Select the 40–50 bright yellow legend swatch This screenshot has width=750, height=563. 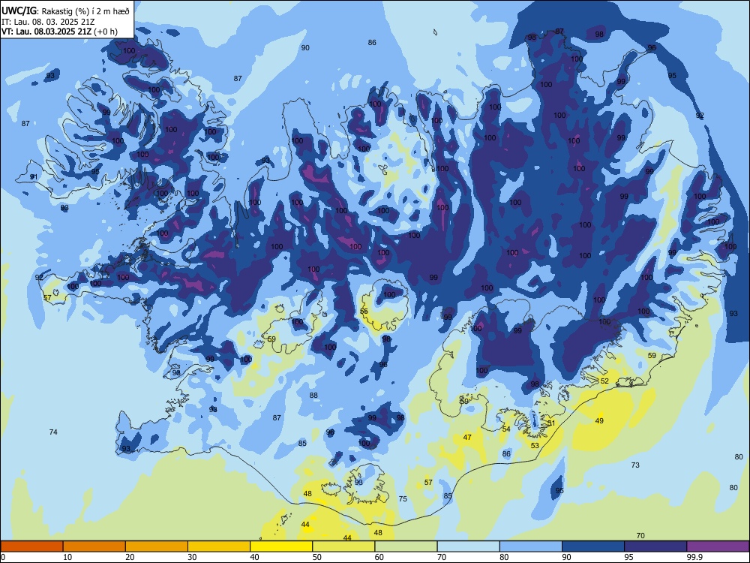coord(281,546)
